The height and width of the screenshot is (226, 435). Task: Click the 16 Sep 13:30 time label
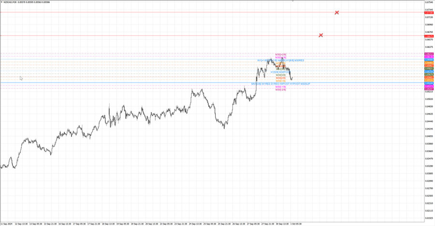click(65, 224)
